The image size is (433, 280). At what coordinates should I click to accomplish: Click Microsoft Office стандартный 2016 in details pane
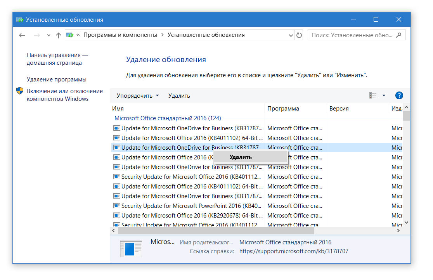(285, 242)
